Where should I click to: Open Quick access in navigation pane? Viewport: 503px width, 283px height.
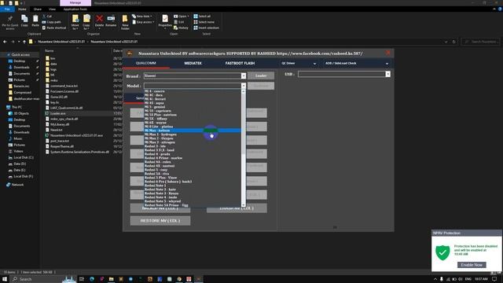click(x=20, y=55)
